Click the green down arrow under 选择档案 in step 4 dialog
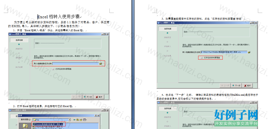The height and width of the screenshot is (129, 268). [168, 113]
